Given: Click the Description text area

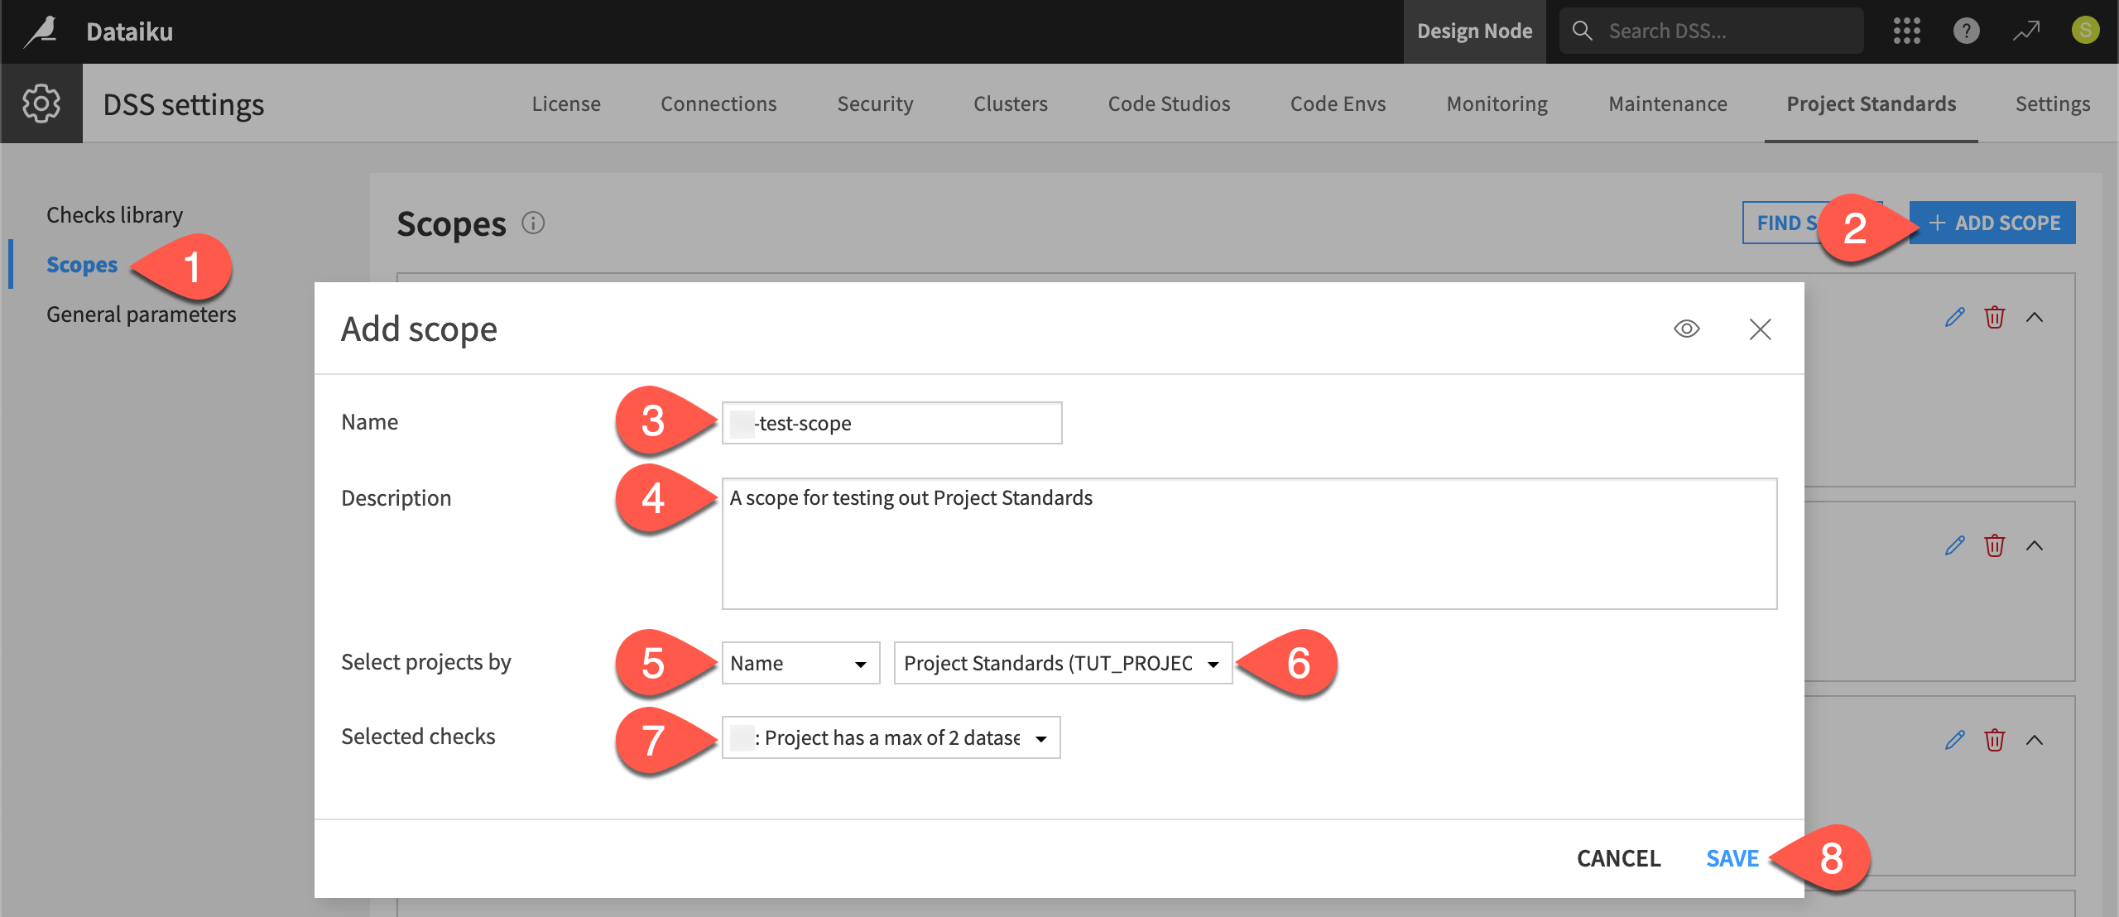Looking at the screenshot, I should coord(1249,544).
